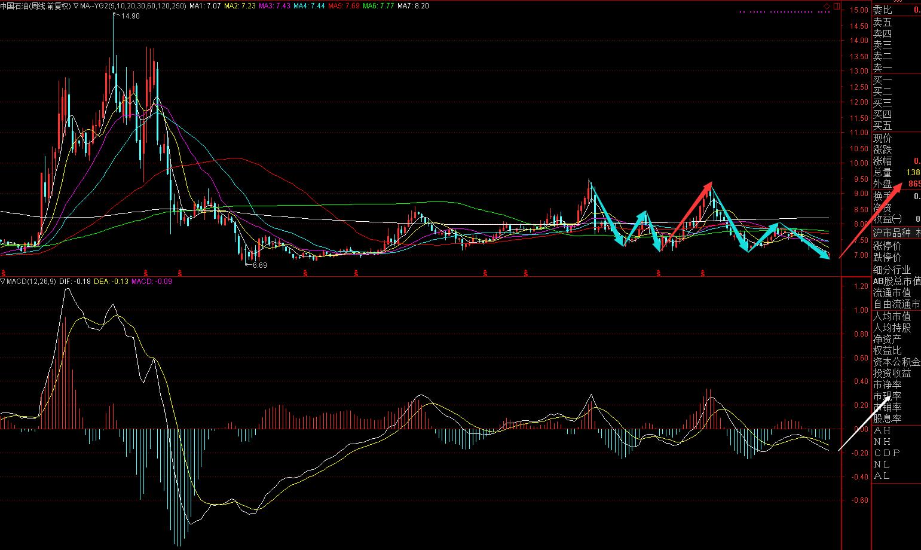Image resolution: width=921 pixels, height=550 pixels.
Task: Click the 人均市值 label
Action: (x=892, y=316)
